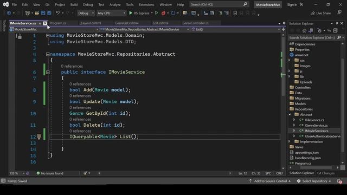Collapse the Abstract folder
This screenshot has height=195, width=347.
pyautogui.click(x=290, y=114)
